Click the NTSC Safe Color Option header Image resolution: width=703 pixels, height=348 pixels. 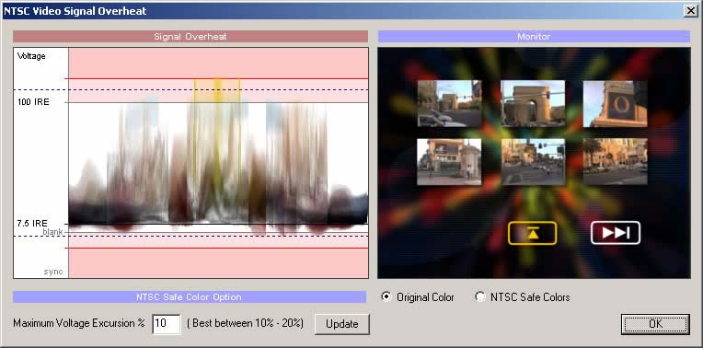click(x=190, y=296)
